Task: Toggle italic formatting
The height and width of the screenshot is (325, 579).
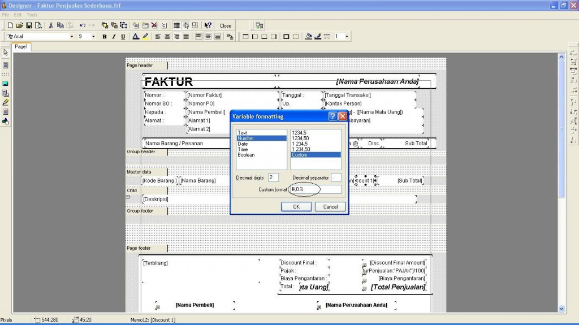Action: 114,37
